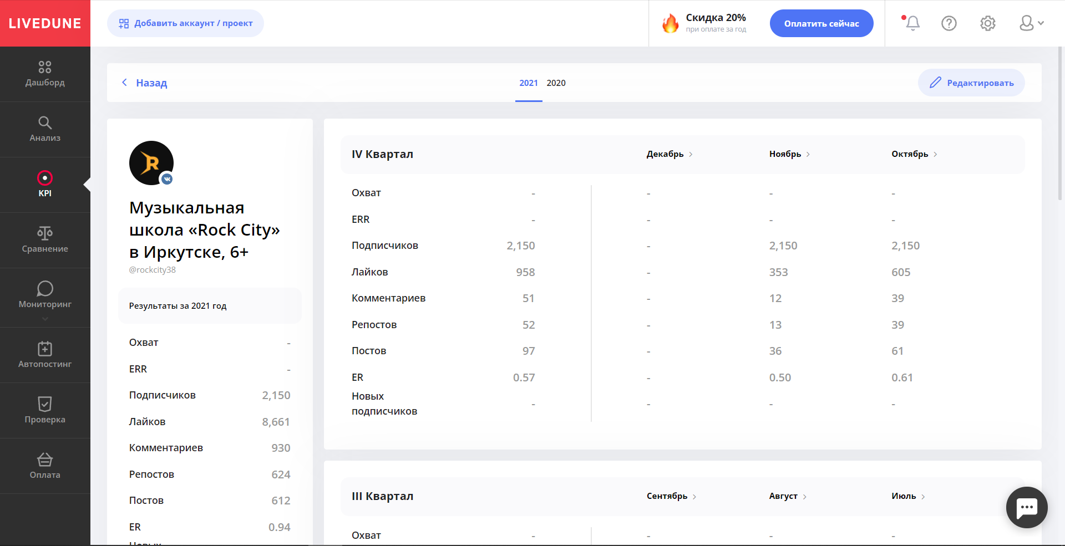Click IV quarter Постов total 97
The height and width of the screenshot is (546, 1065).
point(529,351)
